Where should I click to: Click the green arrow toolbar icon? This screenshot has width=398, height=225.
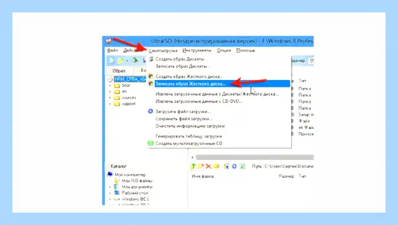(x=135, y=60)
